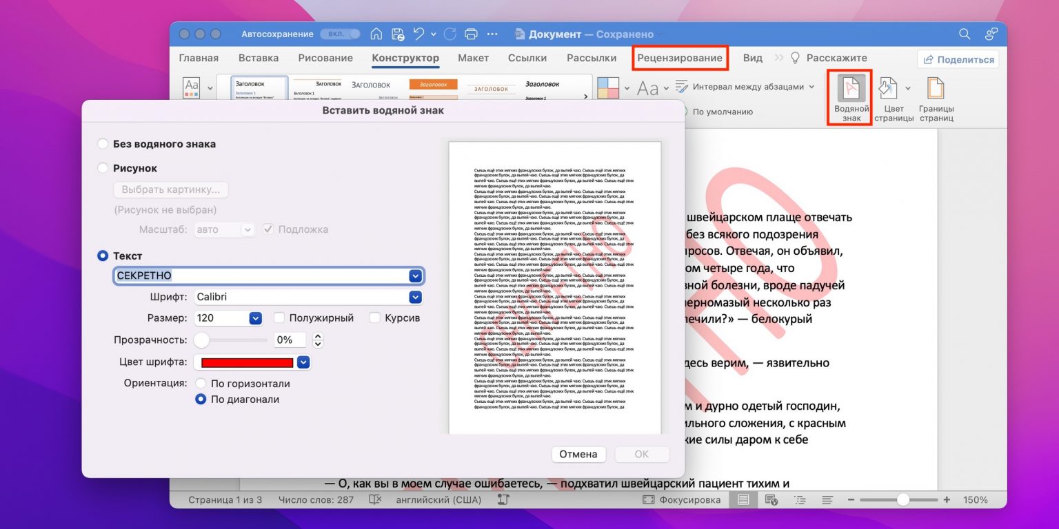Open the Макет ribbon tab

tap(473, 59)
